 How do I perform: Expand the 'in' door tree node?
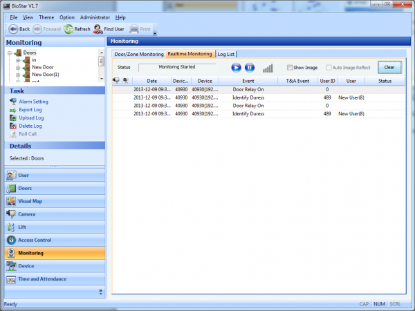click(18, 60)
